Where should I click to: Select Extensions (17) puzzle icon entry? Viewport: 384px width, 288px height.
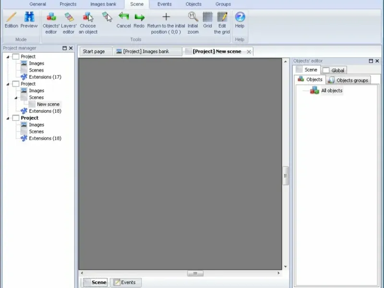click(41, 77)
